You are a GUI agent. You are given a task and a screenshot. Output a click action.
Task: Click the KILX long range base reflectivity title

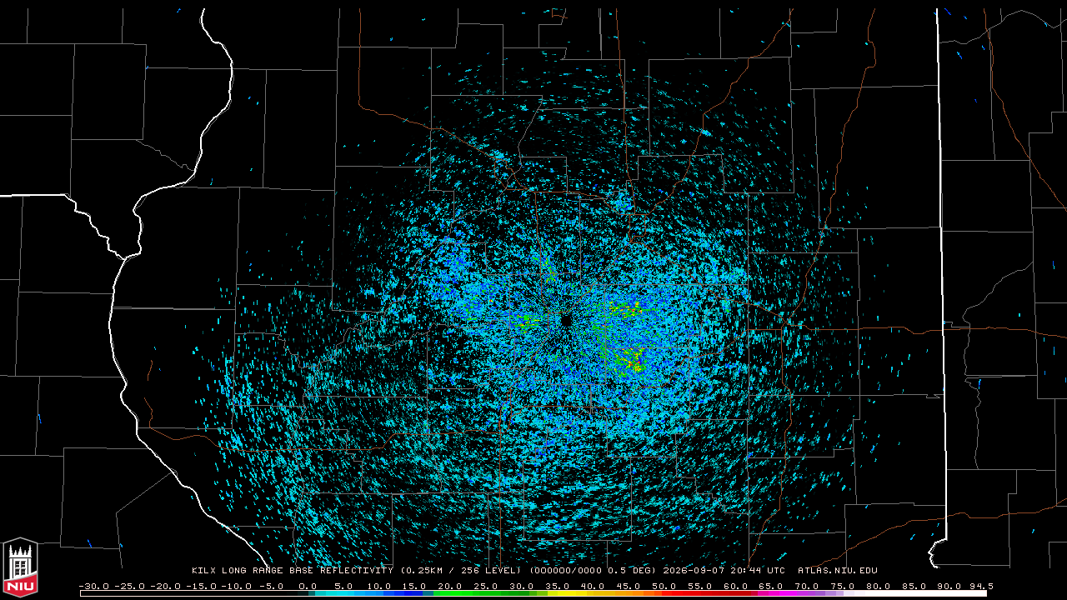(293, 571)
